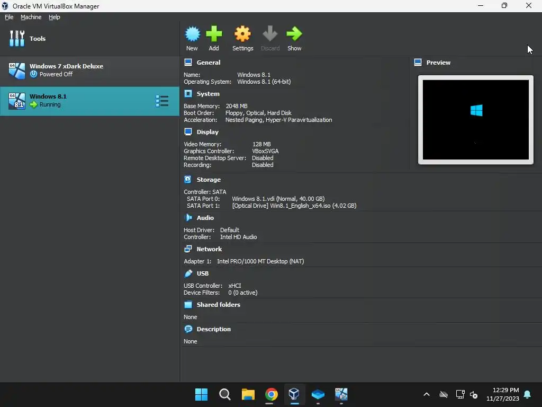The width and height of the screenshot is (542, 407).
Task: Click the Add machine green plus icon
Action: [214, 38]
